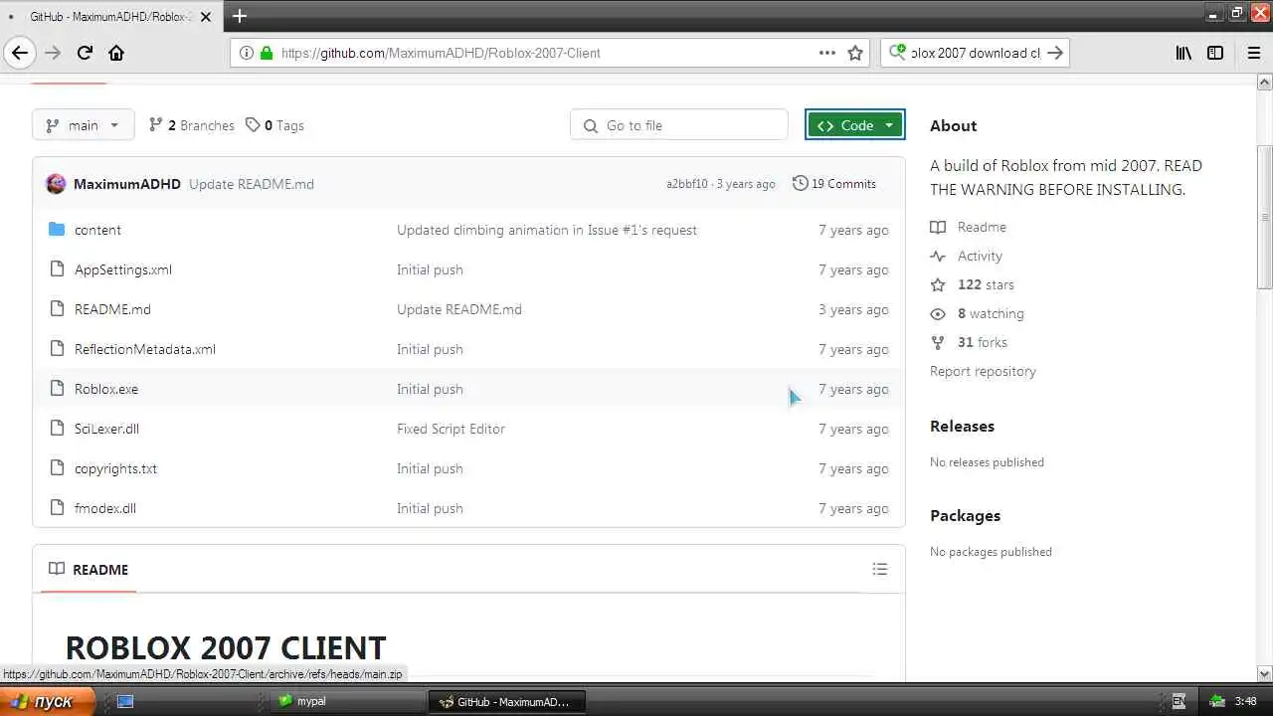Open the mypal taskbar item
This screenshot has width=1273, height=716.
pos(347,701)
